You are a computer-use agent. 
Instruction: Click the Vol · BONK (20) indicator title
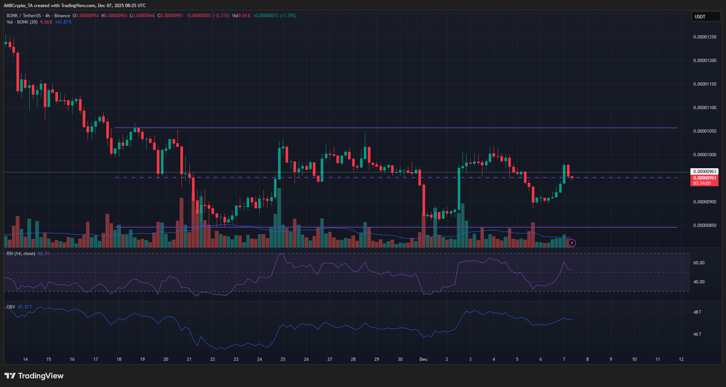(x=22, y=22)
